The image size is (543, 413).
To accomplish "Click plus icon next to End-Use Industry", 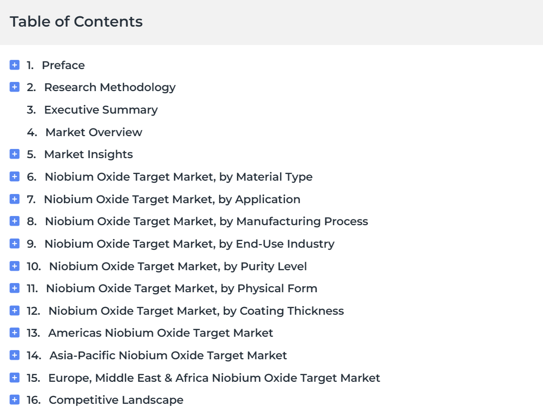I will (14, 244).
